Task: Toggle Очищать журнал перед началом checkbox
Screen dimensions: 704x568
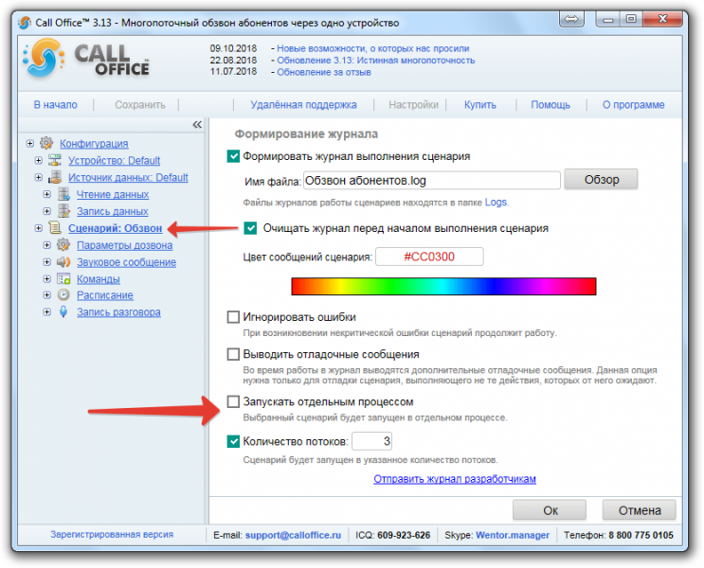Action: (250, 228)
